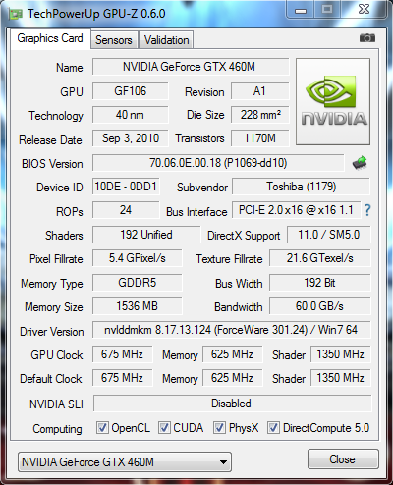Screen dimensions: 393x485
Task: Click the Pixel Fillrate field 5.4 GPixel/s
Action: coord(138,258)
